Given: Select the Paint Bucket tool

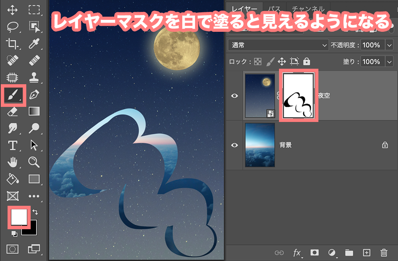Looking at the screenshot, I should 12,179.
